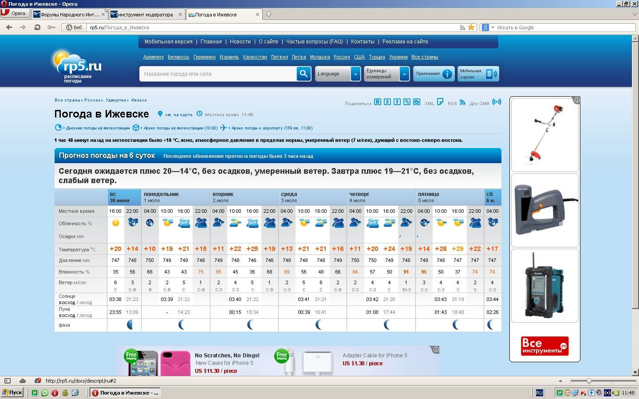Open the units of measurement dropdown
The image size is (639, 399).
pyautogui.click(x=404, y=74)
